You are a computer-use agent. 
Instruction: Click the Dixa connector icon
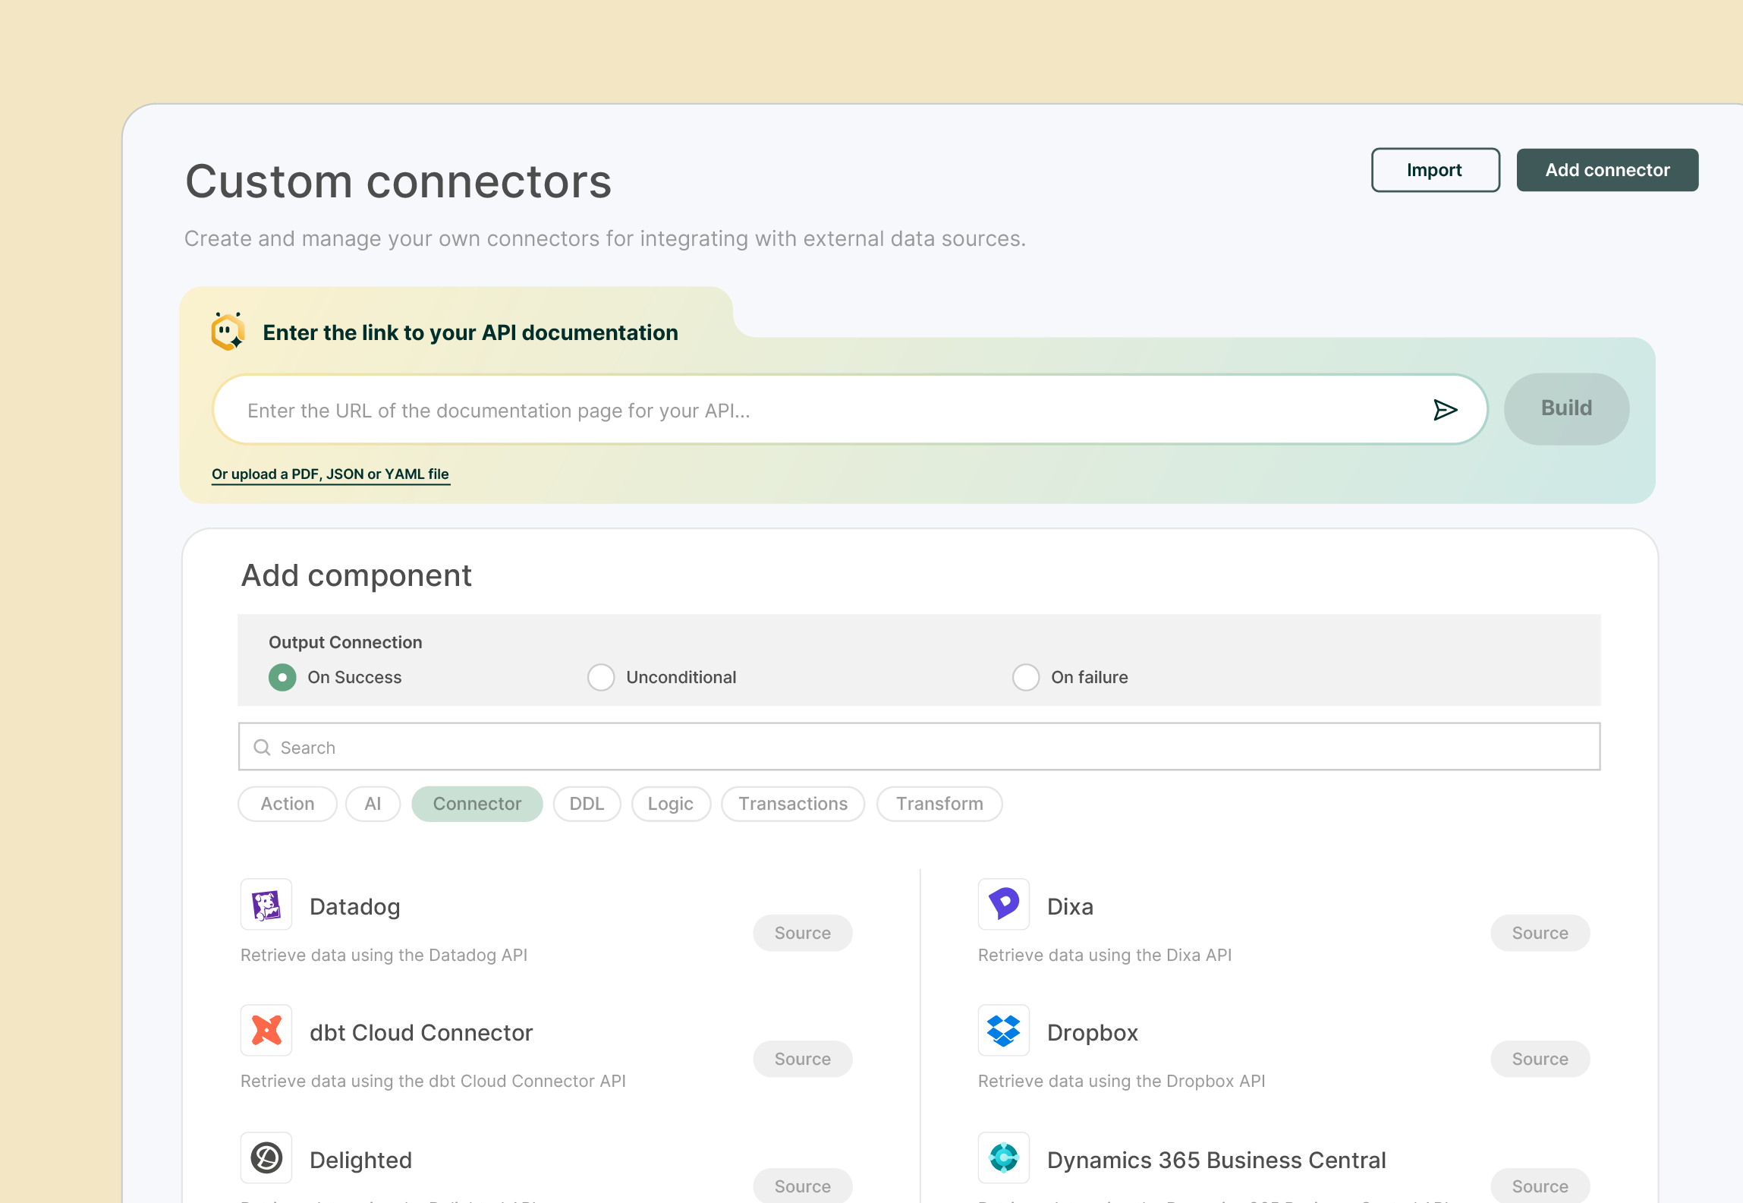coord(1003,904)
